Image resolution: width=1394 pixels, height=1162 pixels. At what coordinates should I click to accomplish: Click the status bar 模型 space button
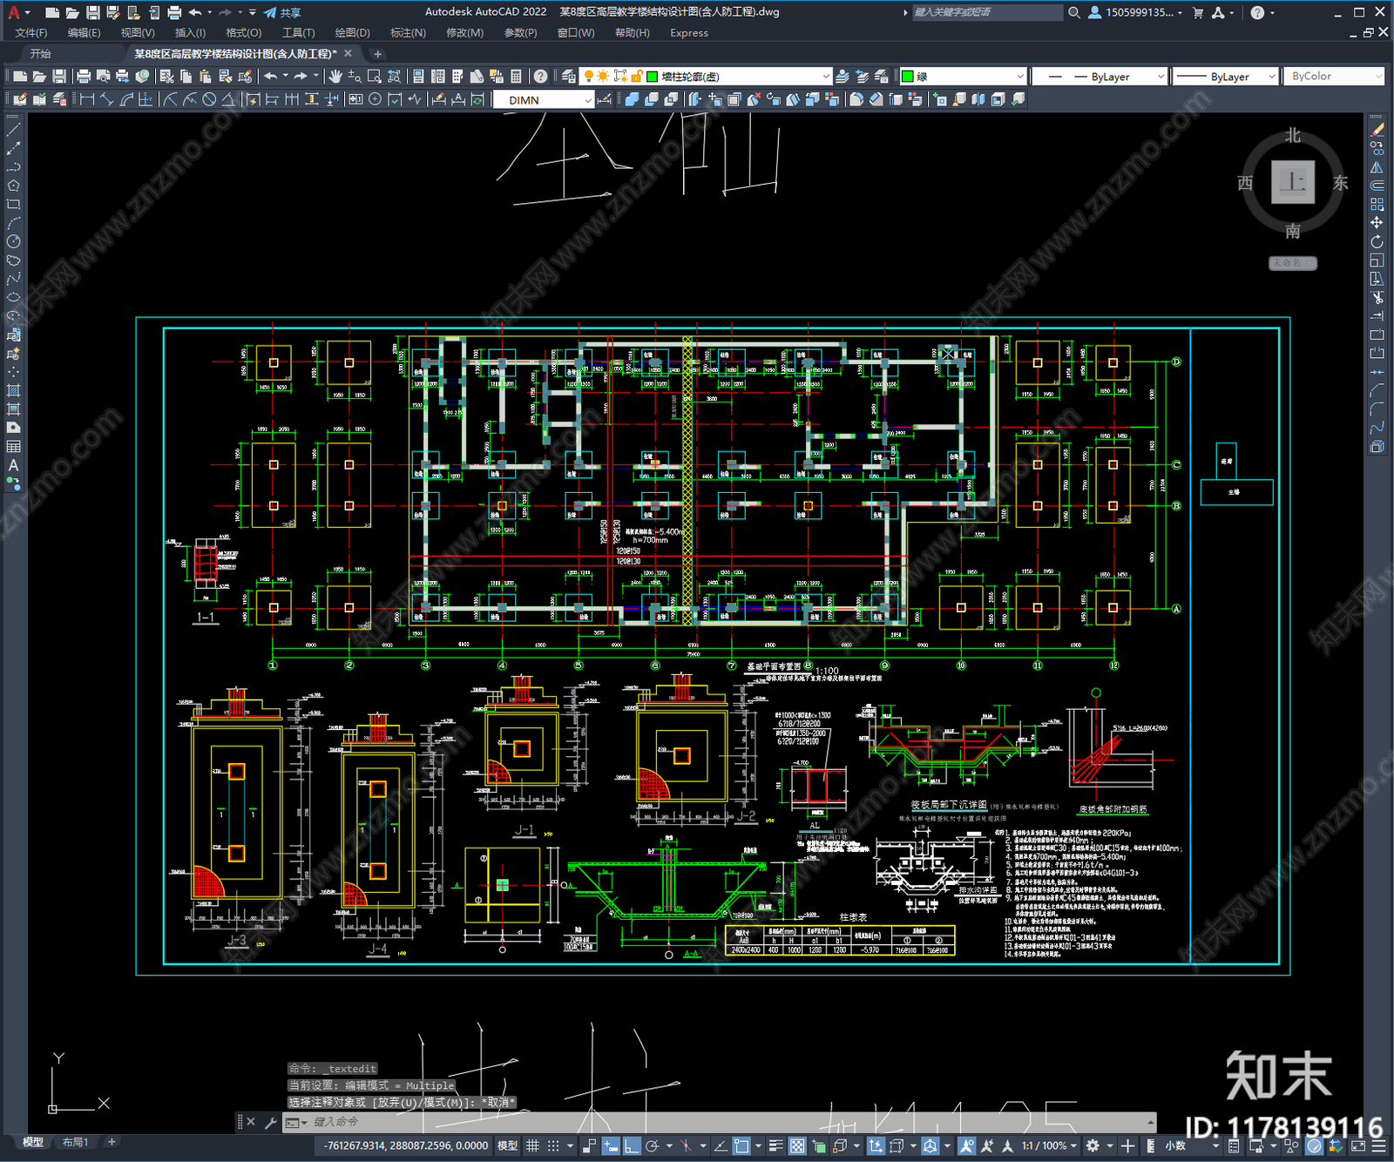click(x=507, y=1145)
